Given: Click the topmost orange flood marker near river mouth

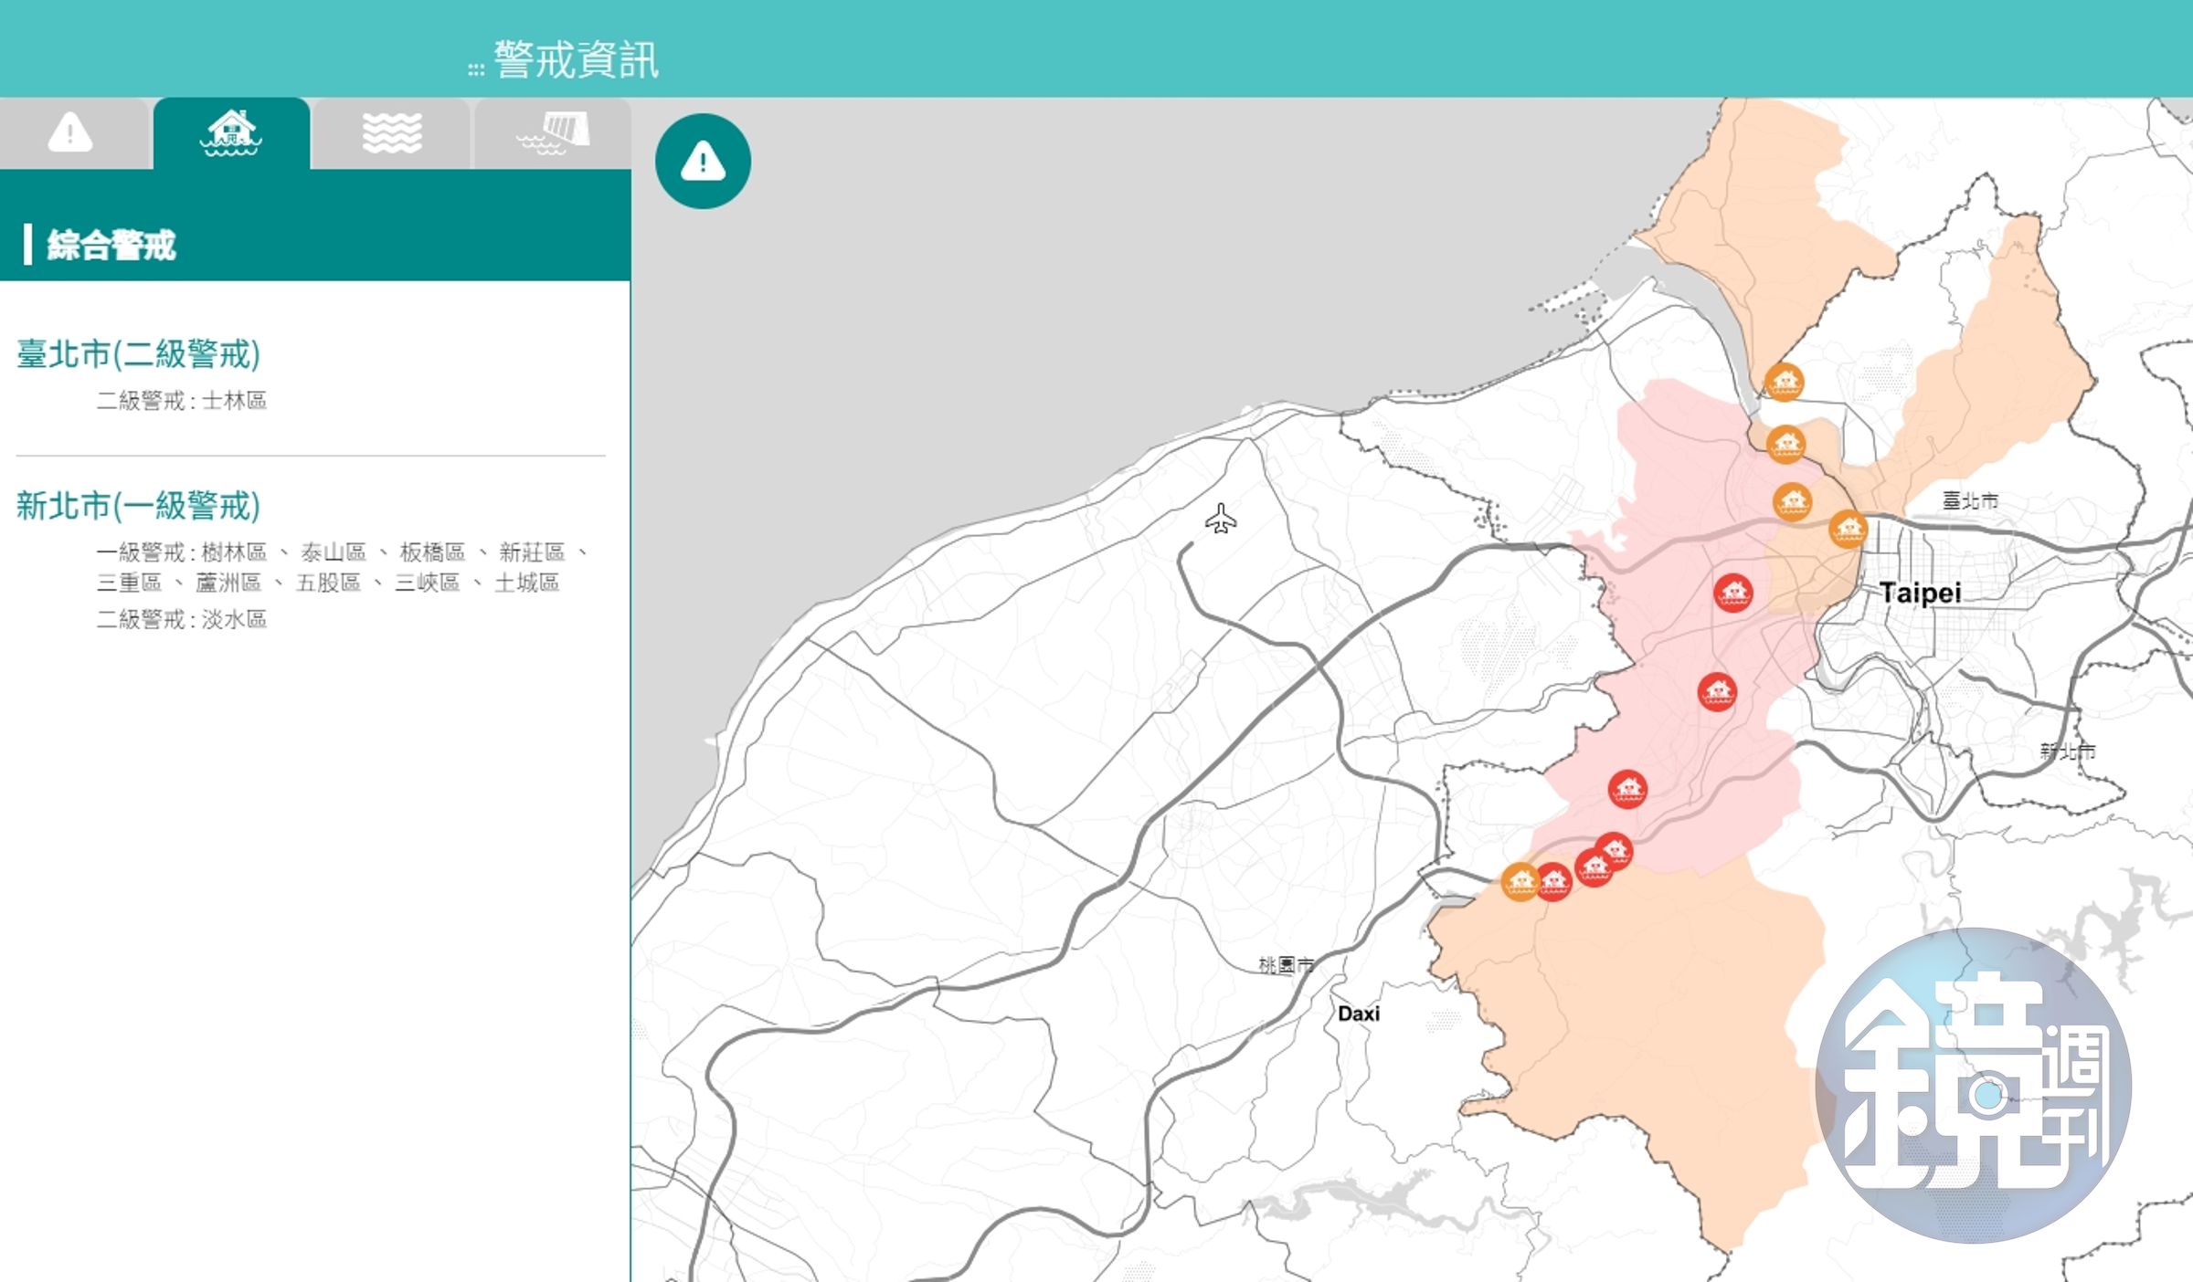Looking at the screenshot, I should tap(1784, 382).
